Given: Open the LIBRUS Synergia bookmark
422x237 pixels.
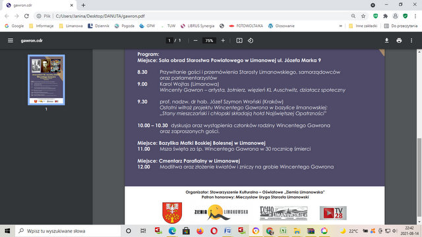Looking at the screenshot, I should [x=197, y=26].
